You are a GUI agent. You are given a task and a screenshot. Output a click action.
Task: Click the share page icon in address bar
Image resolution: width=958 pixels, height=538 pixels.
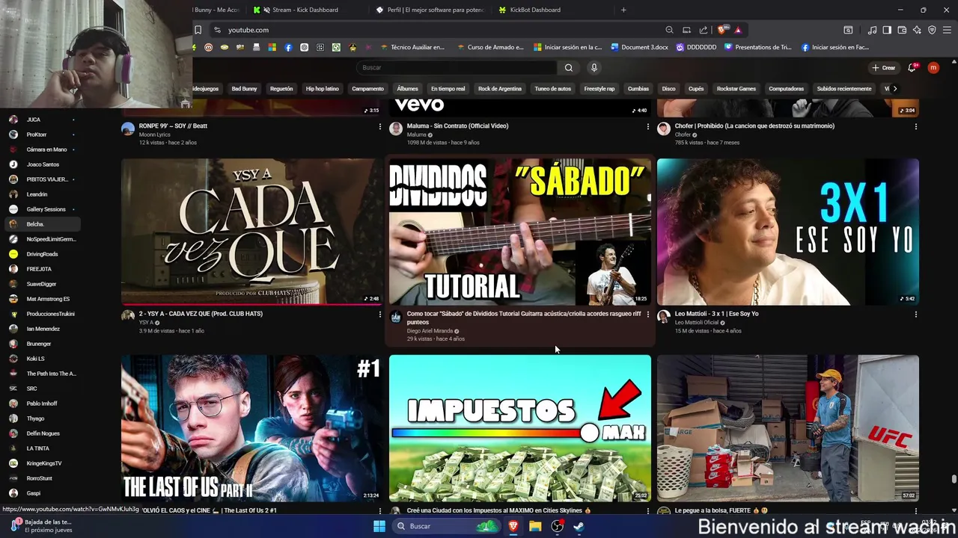(x=704, y=30)
